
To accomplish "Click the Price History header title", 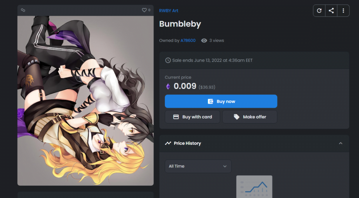I will (x=187, y=143).
